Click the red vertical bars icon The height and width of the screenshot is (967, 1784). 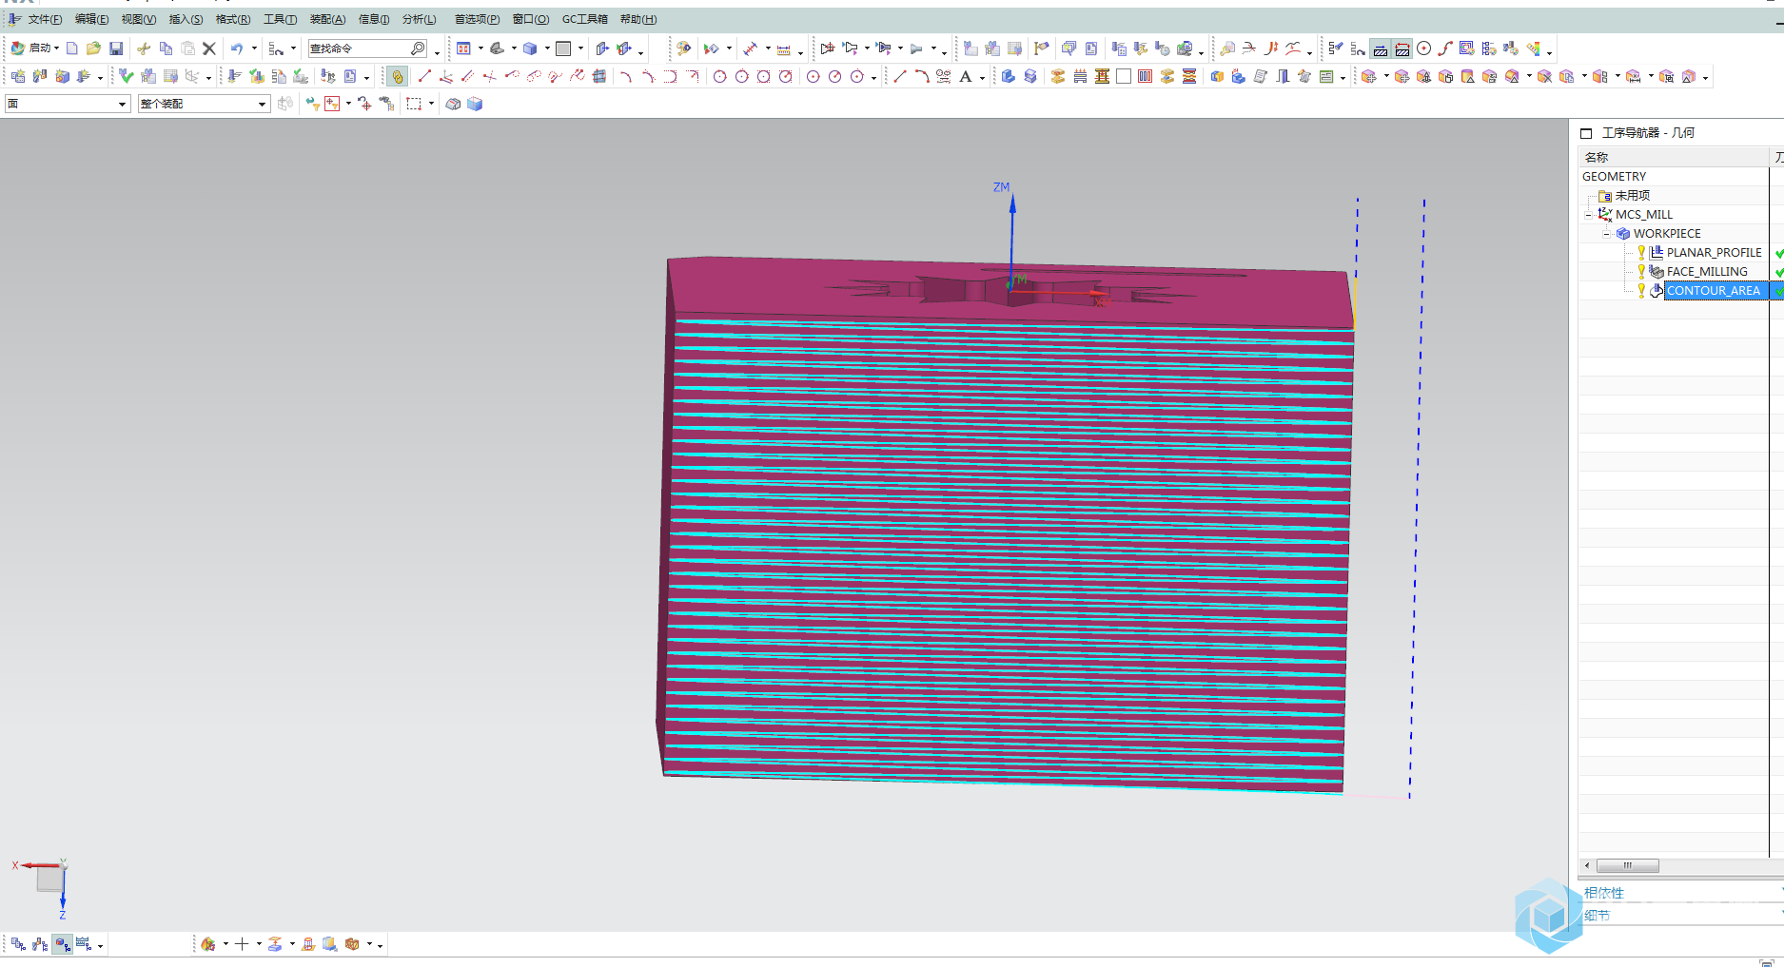pyautogui.click(x=1146, y=76)
